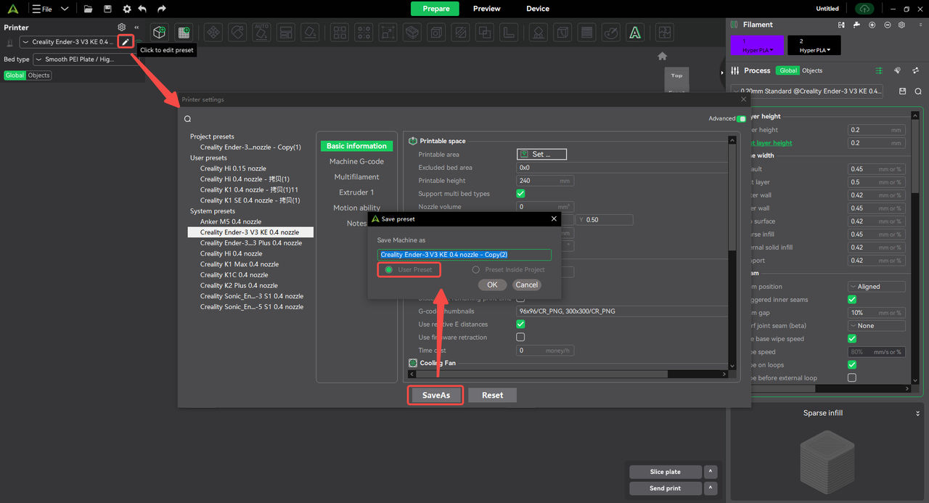Screen dimensions: 929x503
Task: Uncheck Support multi bed types checkbox
Action: [x=520, y=194]
